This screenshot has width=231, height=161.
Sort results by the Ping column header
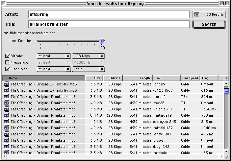click(x=209, y=78)
